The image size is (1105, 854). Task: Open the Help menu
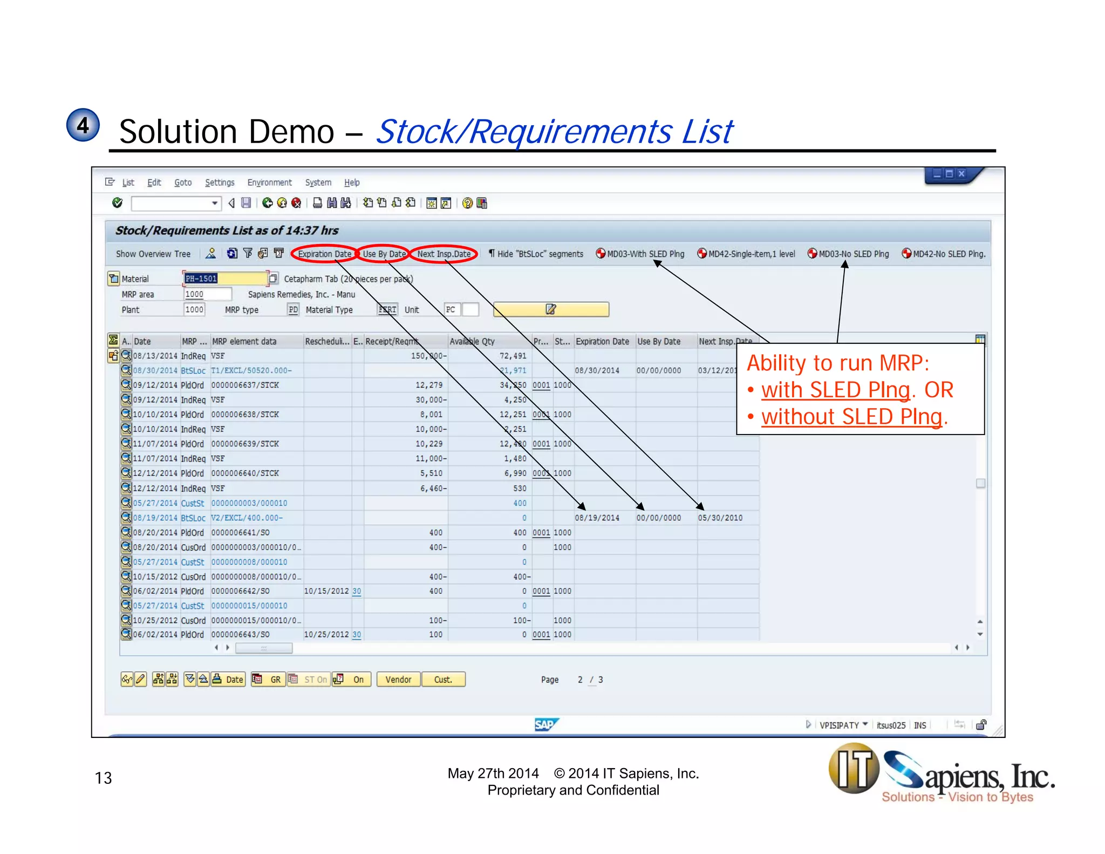point(352,182)
